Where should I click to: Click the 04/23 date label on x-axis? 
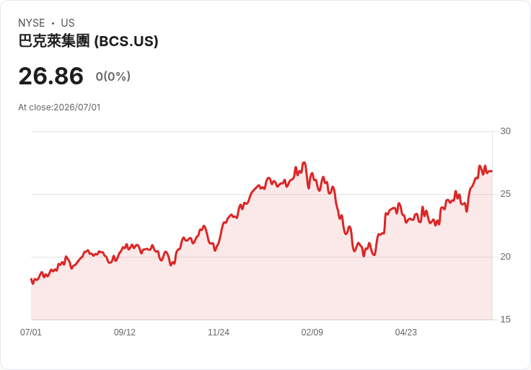pyautogui.click(x=406, y=332)
